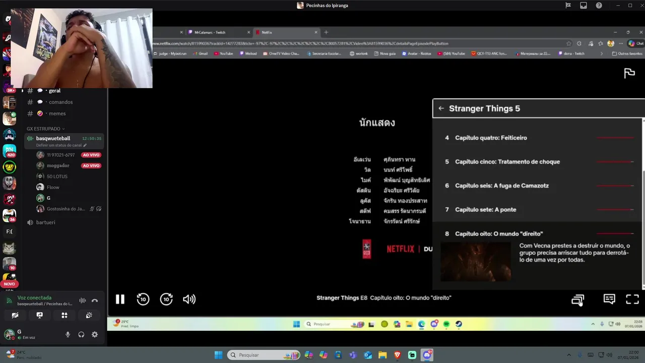Select episode 5 Tratamento de choque
The image size is (645, 363).
538,162
